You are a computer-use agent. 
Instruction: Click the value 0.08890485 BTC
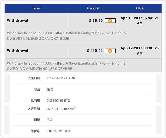click(58, 101)
